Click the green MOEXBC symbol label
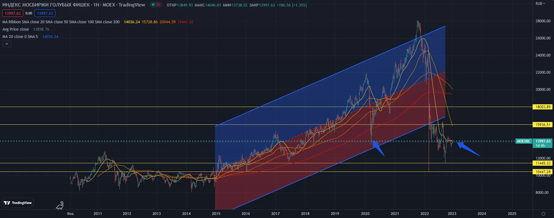Image resolution: width=554 pixels, height=218 pixels. point(524,141)
